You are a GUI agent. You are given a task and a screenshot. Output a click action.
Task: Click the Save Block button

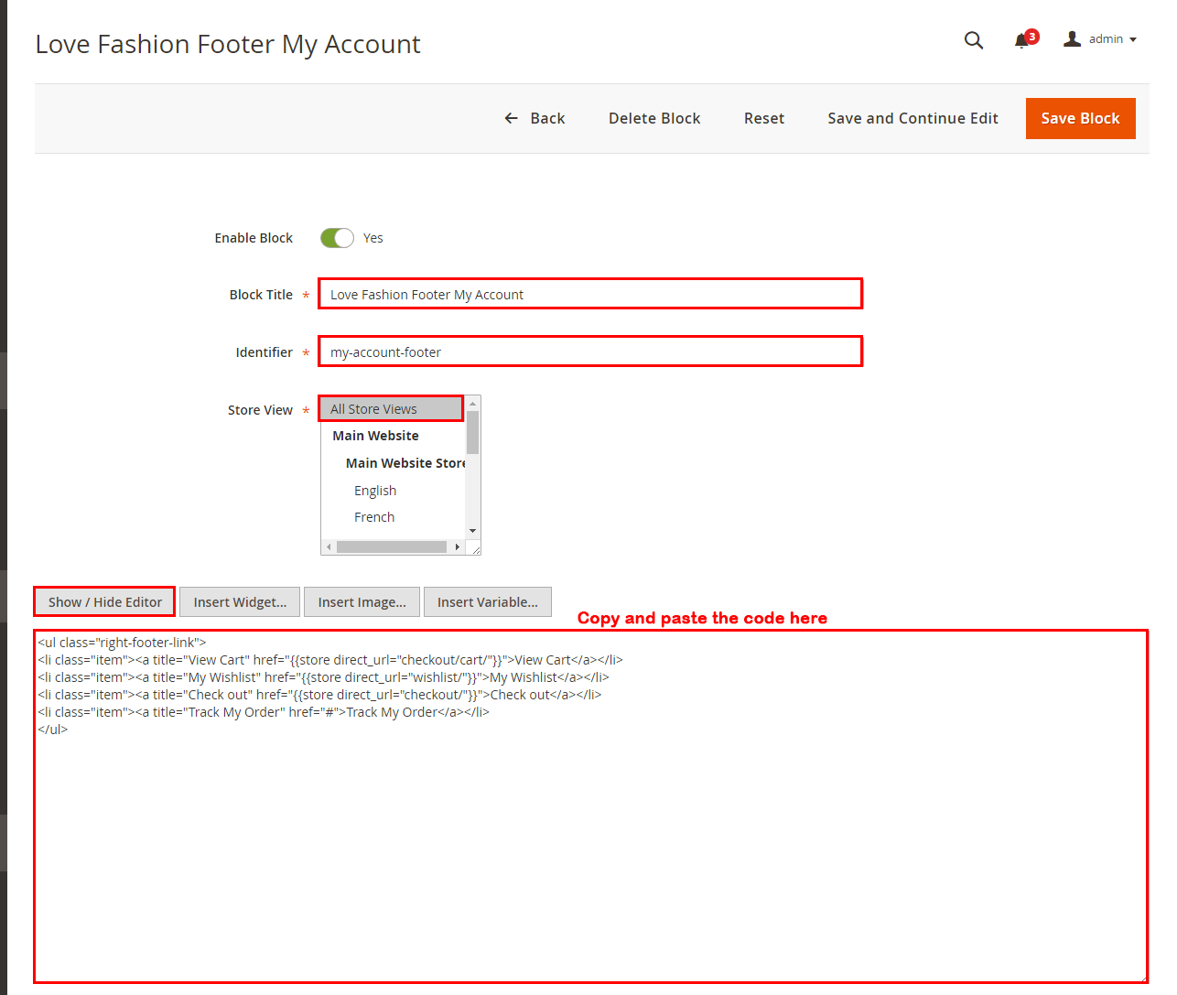tap(1080, 118)
